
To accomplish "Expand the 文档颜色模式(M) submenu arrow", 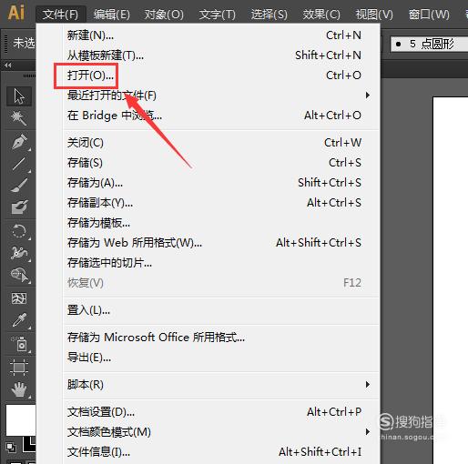I will tap(368, 432).
